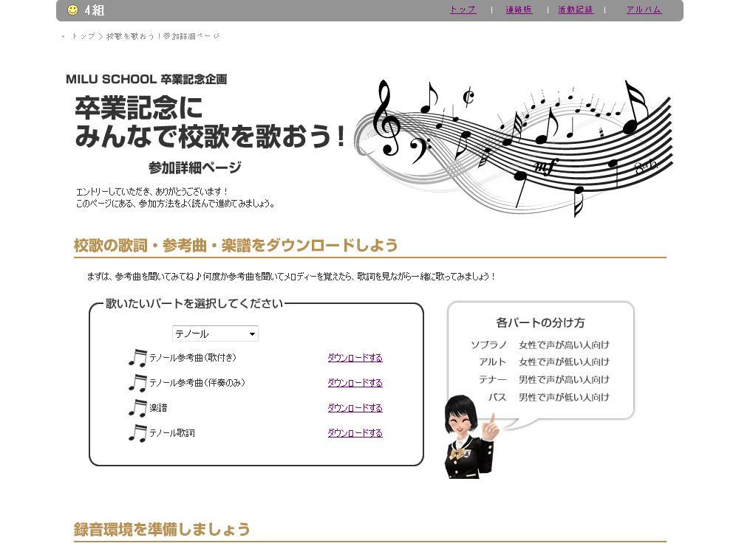Viewport: 753px width, 546px height.
Task: Open the テノール part selection dropdown
Action: coord(215,334)
